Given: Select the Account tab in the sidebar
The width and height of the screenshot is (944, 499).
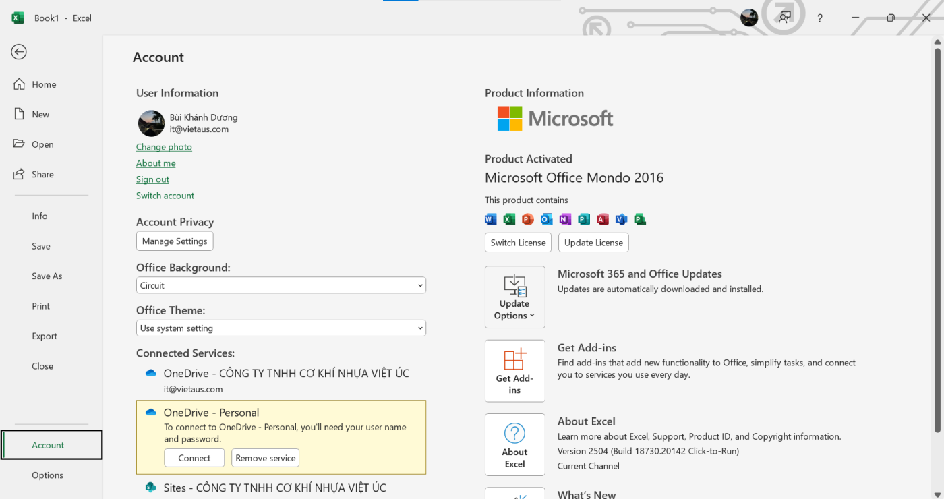Looking at the screenshot, I should [x=51, y=445].
